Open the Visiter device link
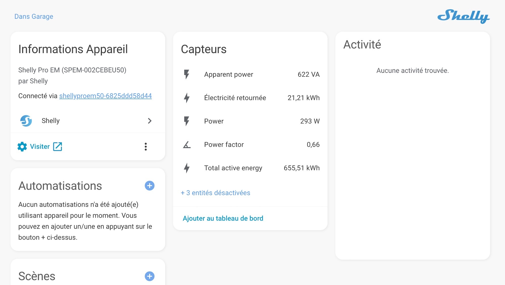Image resolution: width=505 pixels, height=285 pixels. pyautogui.click(x=40, y=146)
